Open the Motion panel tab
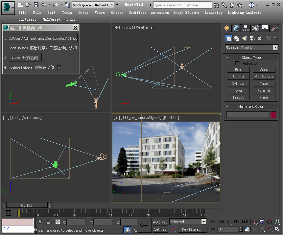Viewport: 283px width, 235px height. tap(255, 28)
